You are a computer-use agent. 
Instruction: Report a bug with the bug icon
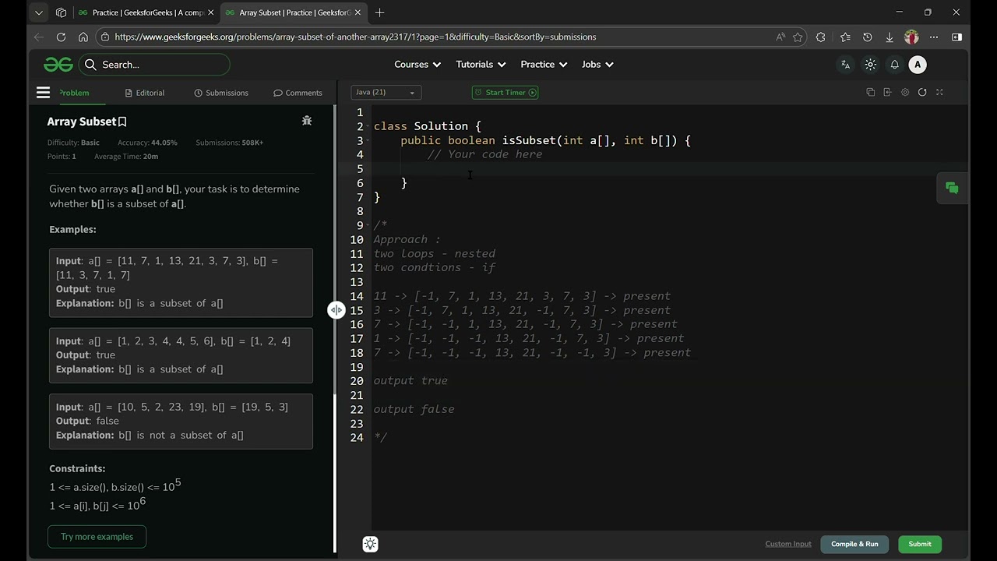[307, 121]
